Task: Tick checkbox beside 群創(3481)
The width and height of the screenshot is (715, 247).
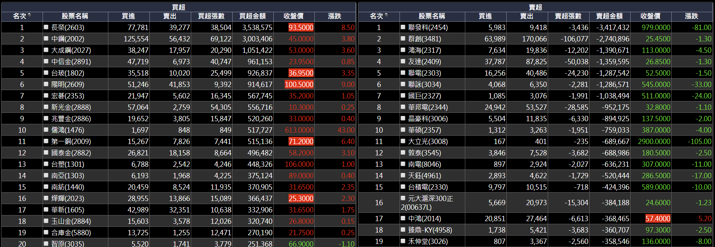Action: (403, 39)
